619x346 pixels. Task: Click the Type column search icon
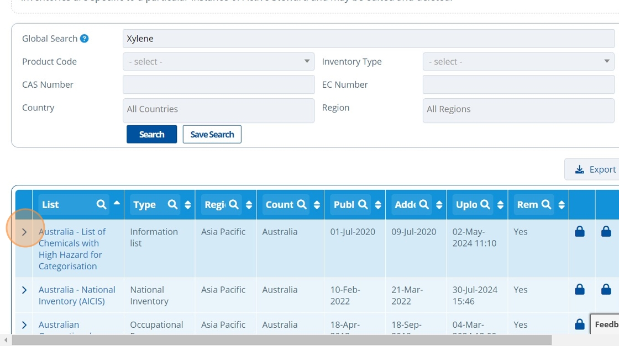172,205
